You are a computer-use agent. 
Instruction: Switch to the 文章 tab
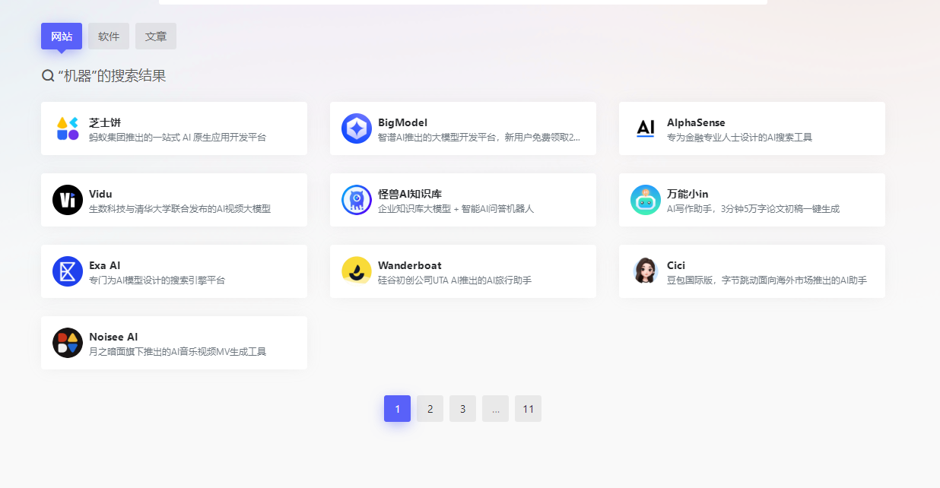point(156,36)
